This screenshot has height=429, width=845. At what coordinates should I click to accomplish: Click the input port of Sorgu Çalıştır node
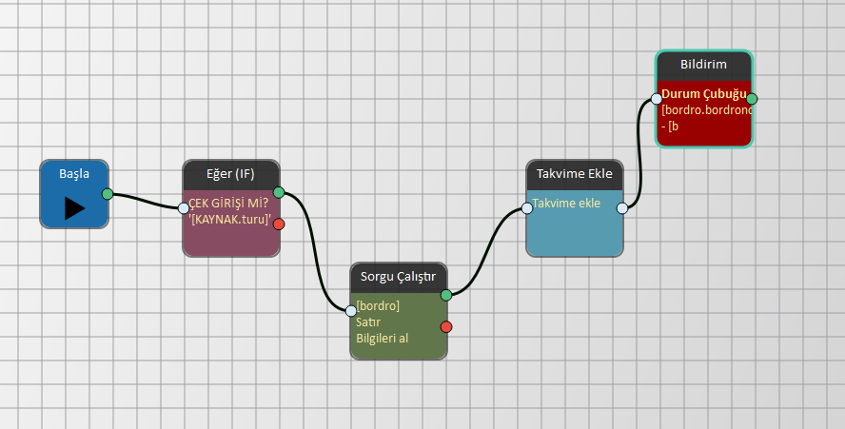click(x=351, y=311)
